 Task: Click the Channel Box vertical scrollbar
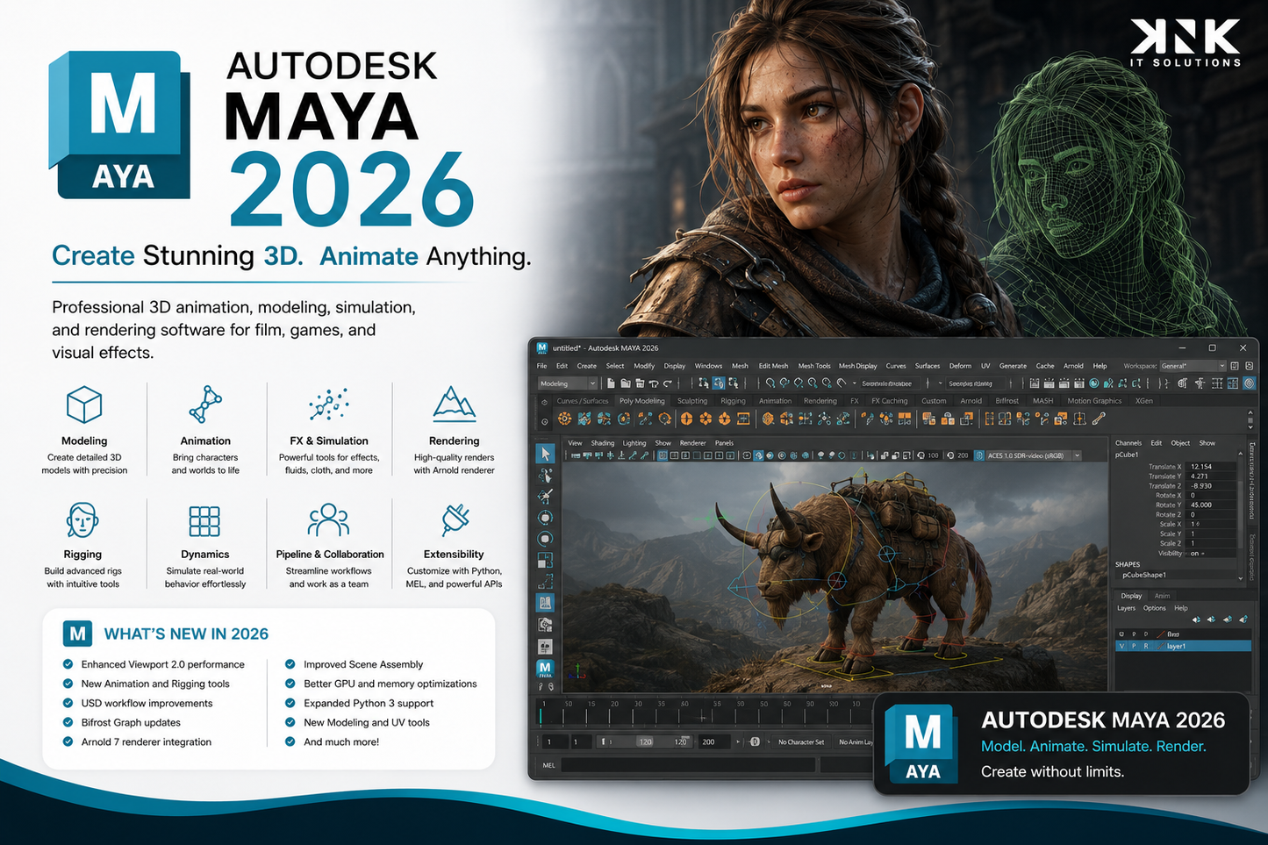coord(1241,518)
